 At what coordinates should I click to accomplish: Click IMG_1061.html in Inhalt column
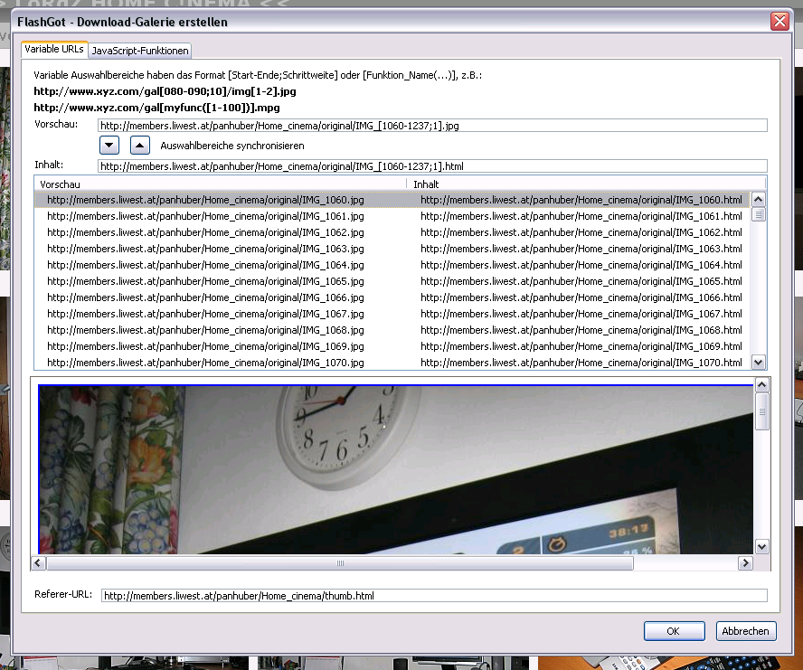point(581,216)
